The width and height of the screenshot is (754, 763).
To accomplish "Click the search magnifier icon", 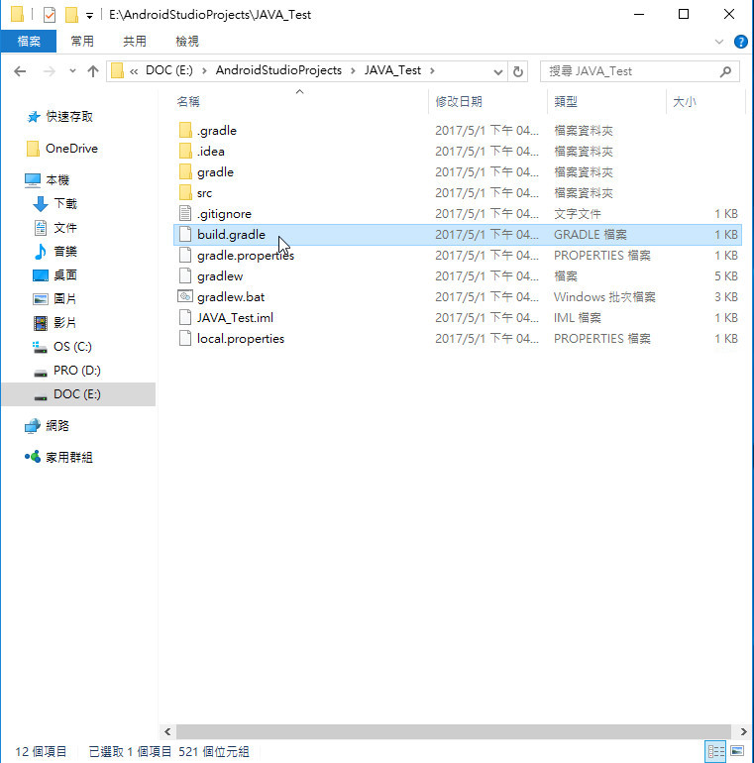I will pos(725,71).
